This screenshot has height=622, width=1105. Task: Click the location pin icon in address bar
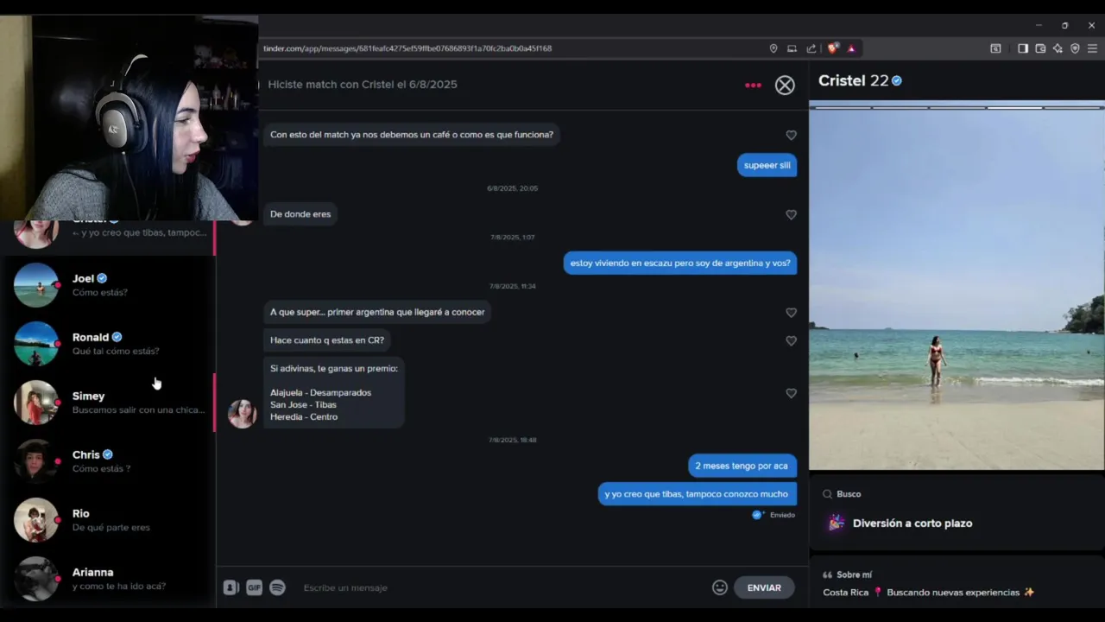(x=773, y=48)
